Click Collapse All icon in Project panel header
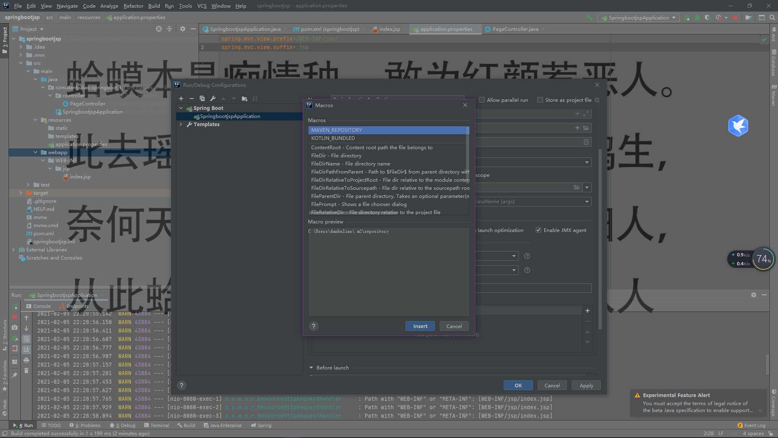Viewport: 778px width, 438px height. 169,29
